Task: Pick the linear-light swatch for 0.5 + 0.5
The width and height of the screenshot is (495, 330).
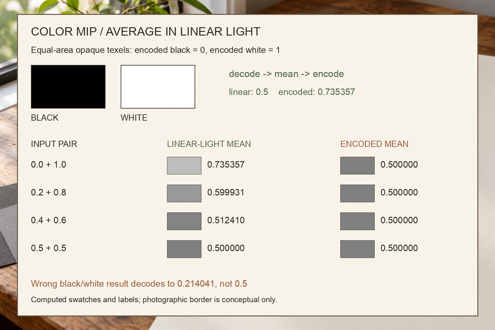Action: [184, 249]
